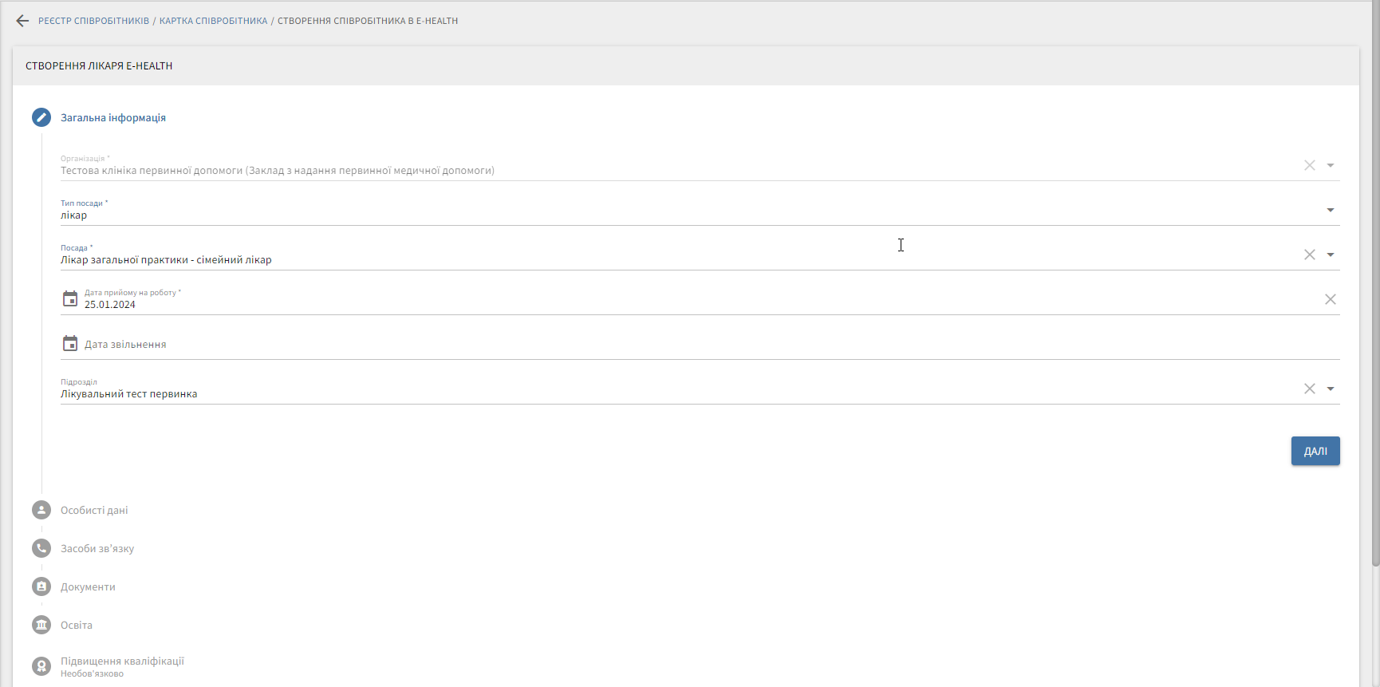Clear the hire date 25.01.2024

point(1330,299)
